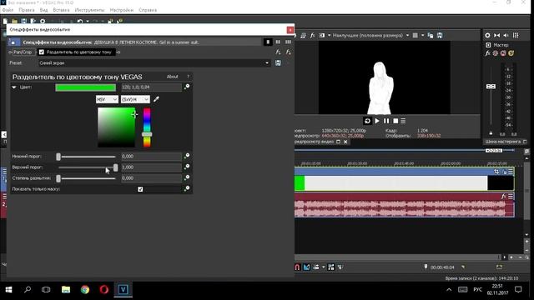
Task: Click the video track event pan/crop icon
Action: (x=496, y=172)
